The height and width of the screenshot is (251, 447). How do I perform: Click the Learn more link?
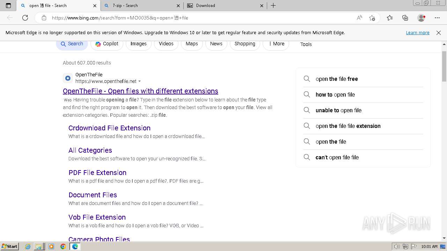(x=418, y=33)
